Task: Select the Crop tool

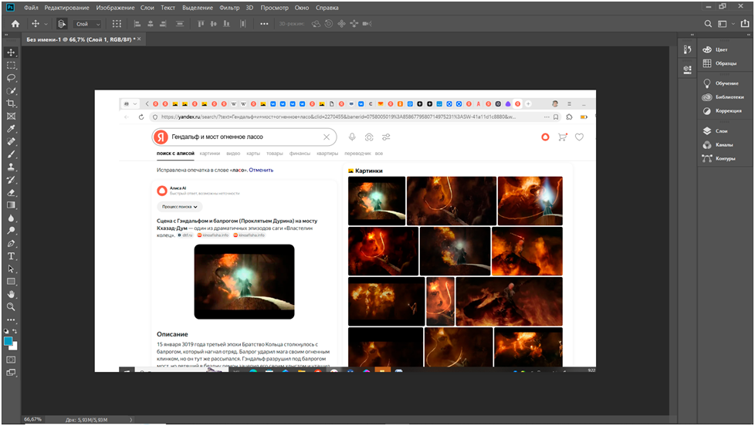Action: [x=11, y=103]
